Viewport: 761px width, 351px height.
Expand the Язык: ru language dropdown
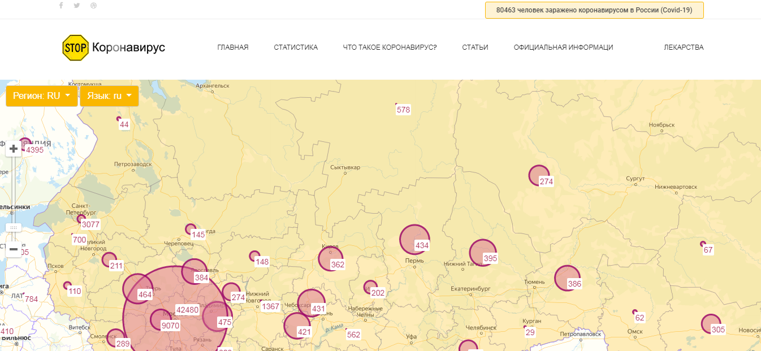point(109,96)
